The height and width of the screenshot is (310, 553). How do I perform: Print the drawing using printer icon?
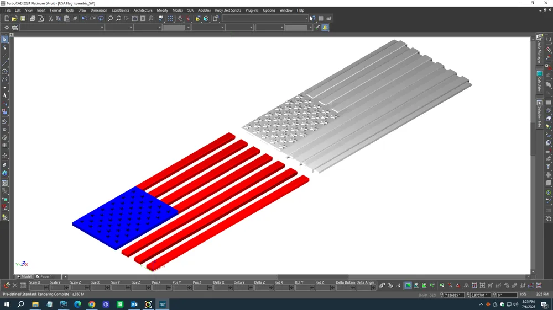click(33, 18)
